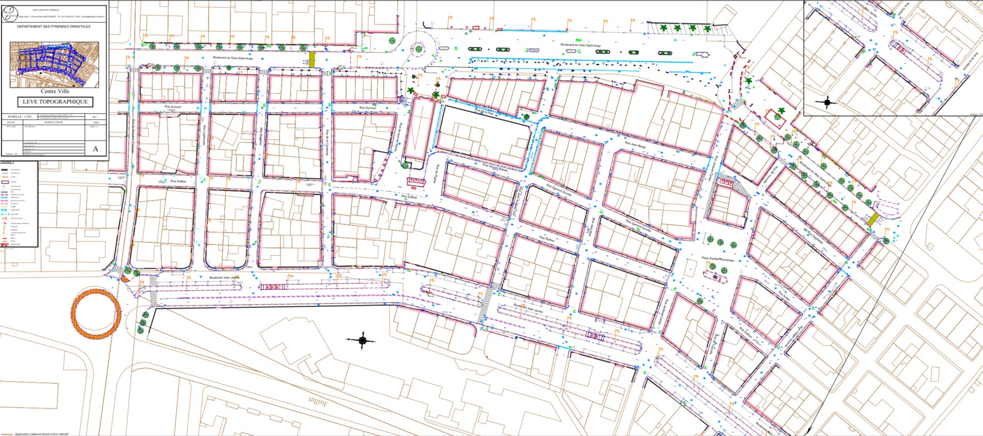Select the "LEVE TOPOGRAPHIQUE" title box

coord(56,102)
